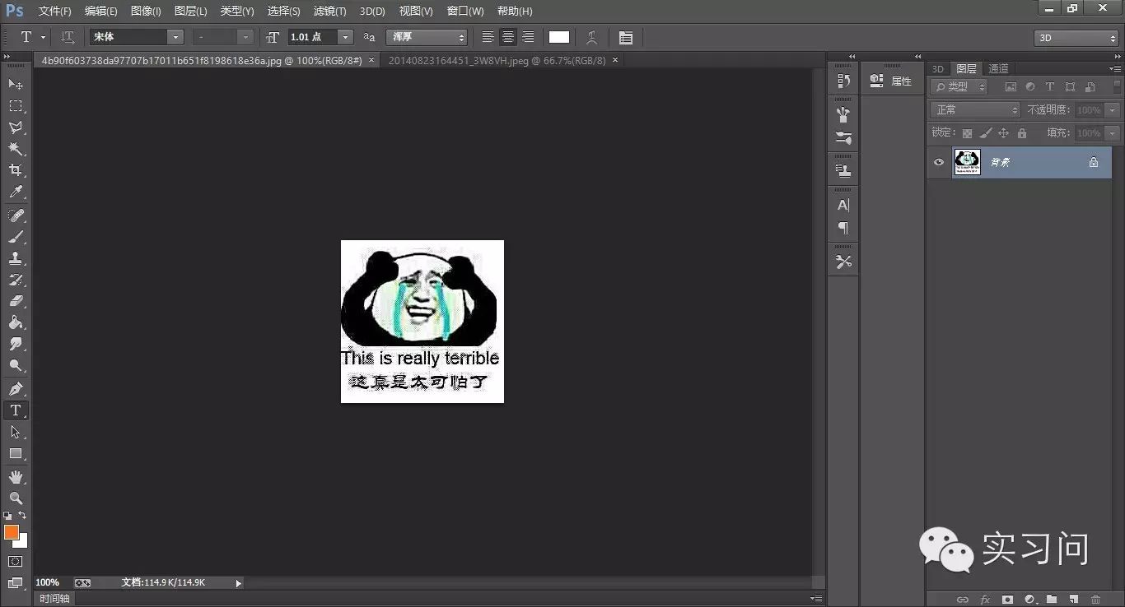Screen dimensions: 1125x607
Task: Toggle Lock All padlock icon
Action: [1022, 132]
